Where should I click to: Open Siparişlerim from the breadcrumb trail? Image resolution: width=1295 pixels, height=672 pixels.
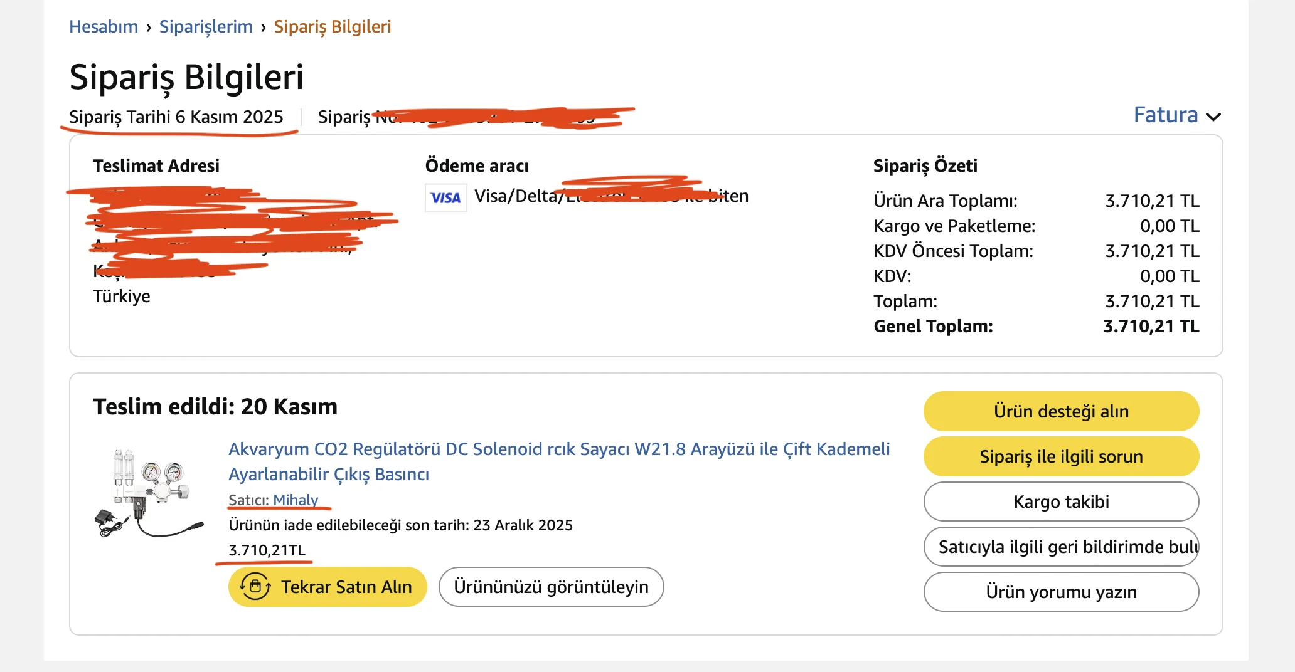tap(206, 26)
